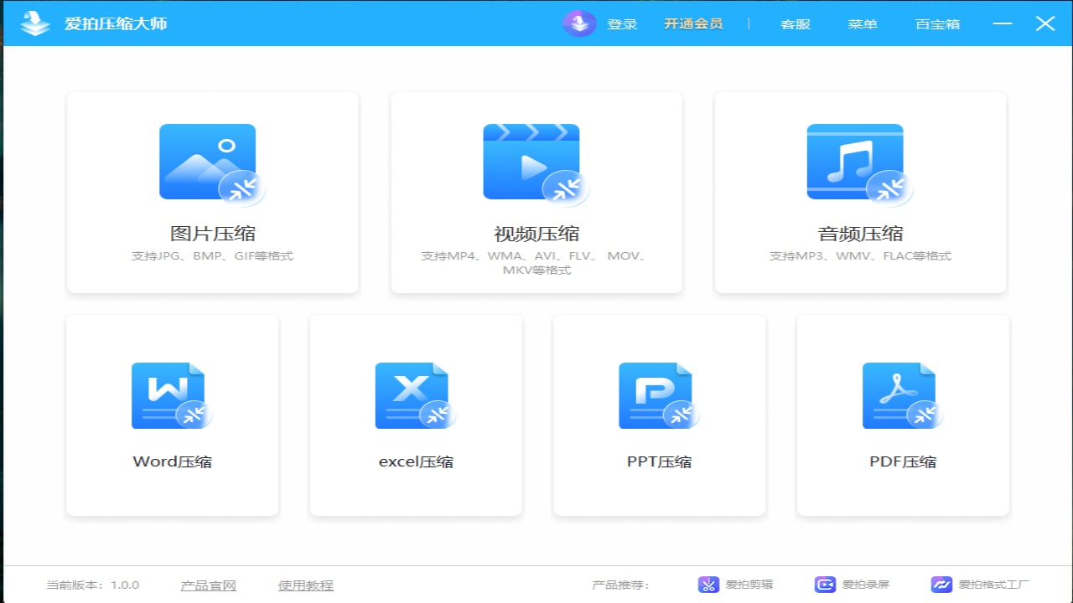Click 支持MP3、WMV、FLAC等格式 description
Screen dimensions: 1073x603
click(x=860, y=256)
